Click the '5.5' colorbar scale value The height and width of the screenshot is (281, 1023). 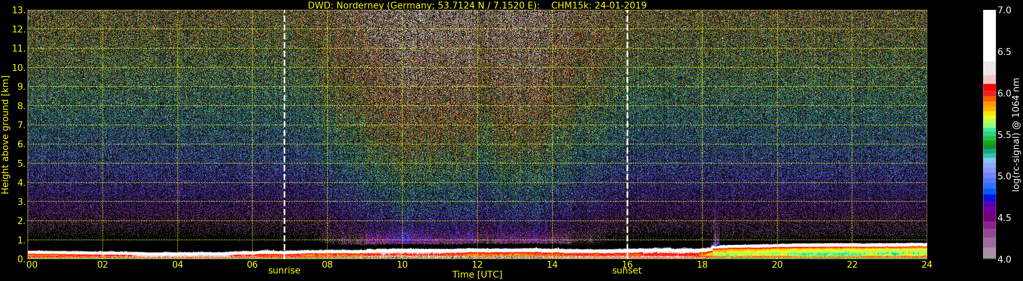pos(1004,135)
